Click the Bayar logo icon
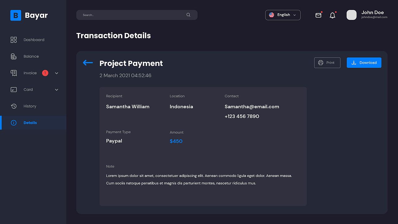This screenshot has height=224, width=398. 16,15
